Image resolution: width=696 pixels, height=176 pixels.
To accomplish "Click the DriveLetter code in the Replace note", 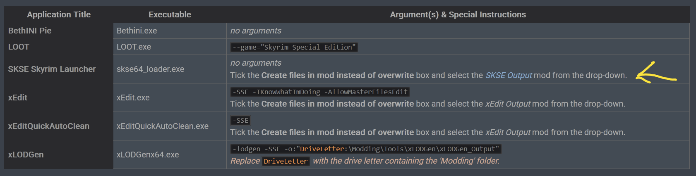I will pyautogui.click(x=286, y=161).
